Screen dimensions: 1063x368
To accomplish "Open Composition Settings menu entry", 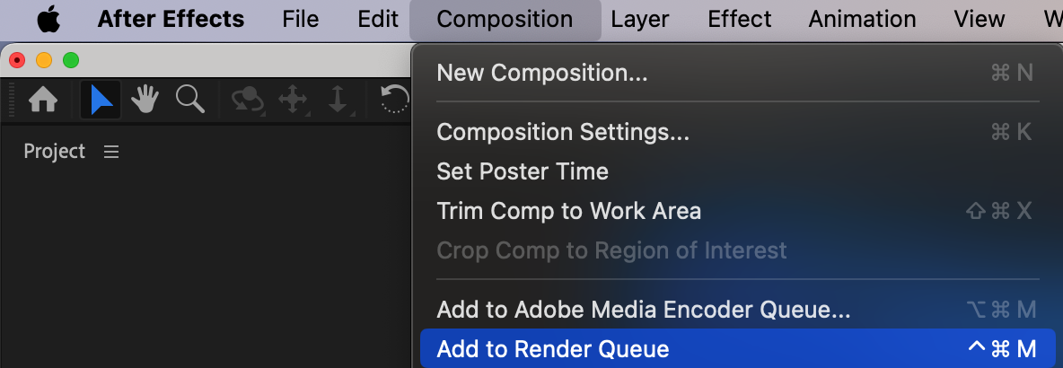I will (563, 132).
